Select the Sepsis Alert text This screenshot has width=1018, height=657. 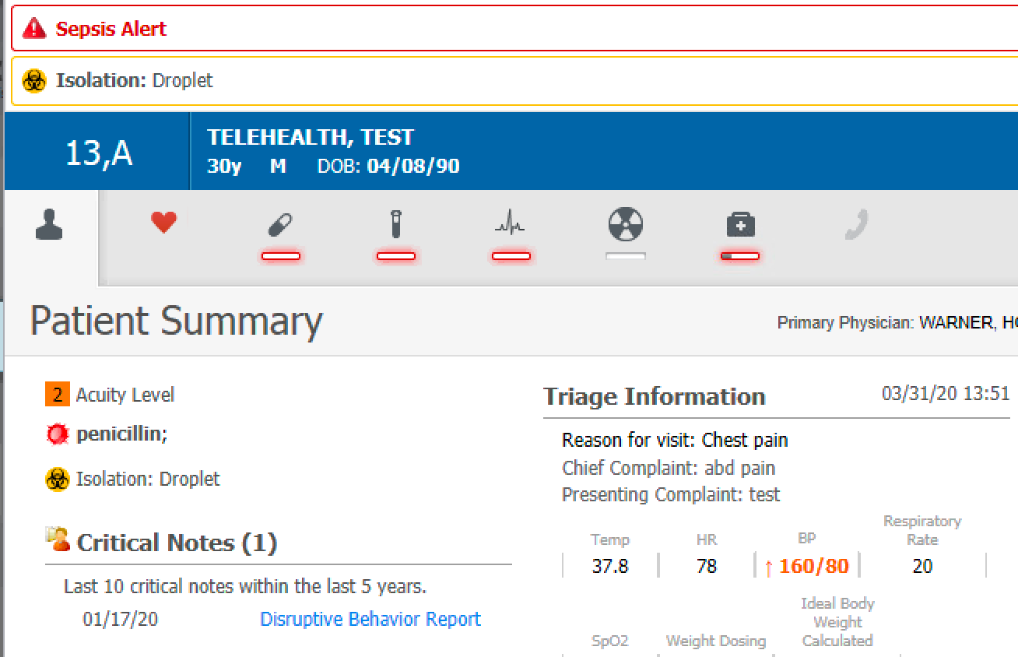tap(111, 29)
